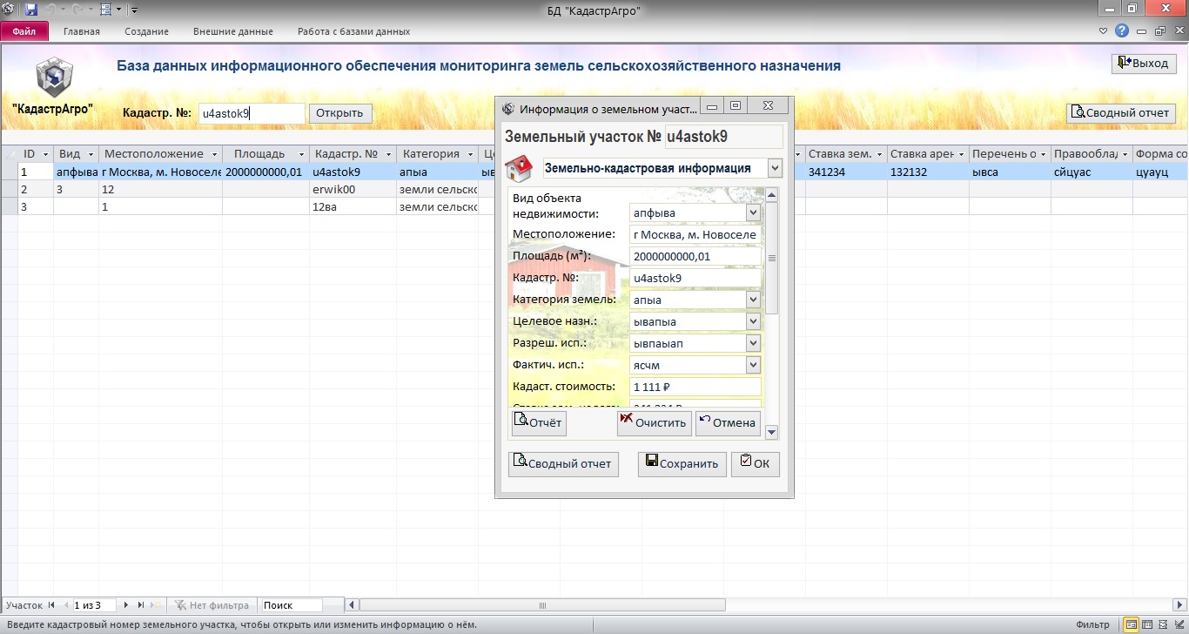Click the Открыть button
The height and width of the screenshot is (634, 1189).
[340, 113]
